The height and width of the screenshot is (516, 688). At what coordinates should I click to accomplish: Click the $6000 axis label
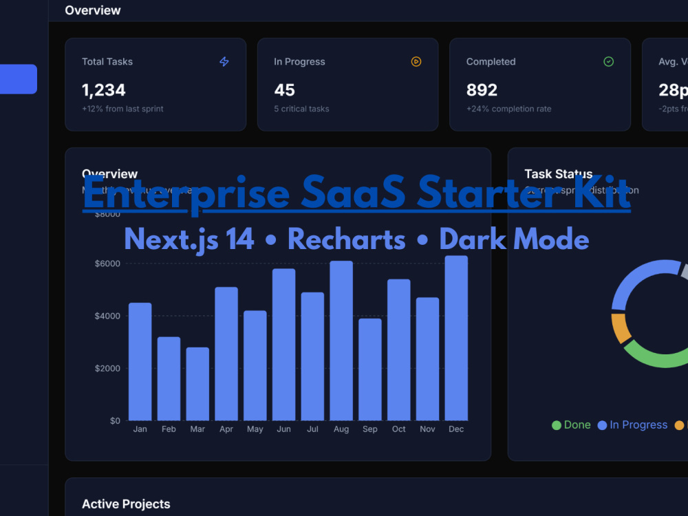(107, 264)
